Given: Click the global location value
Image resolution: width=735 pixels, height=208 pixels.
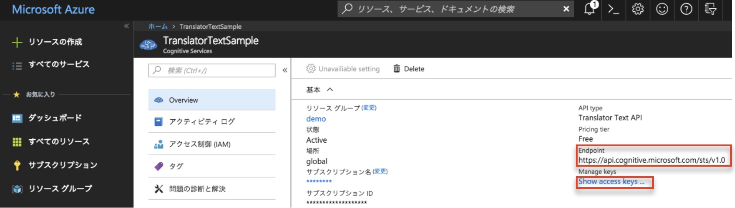Looking at the screenshot, I should (316, 161).
